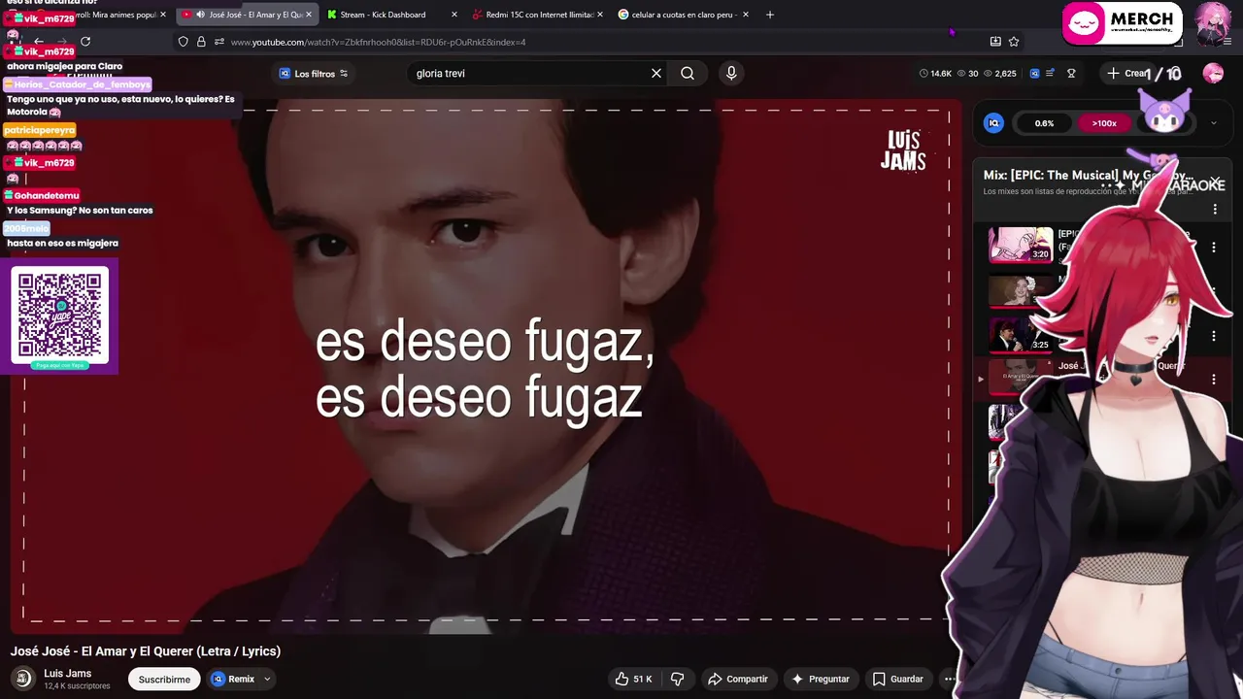Click the padlock site security icon
Viewport: 1243px width, 699px height.
point(201,42)
